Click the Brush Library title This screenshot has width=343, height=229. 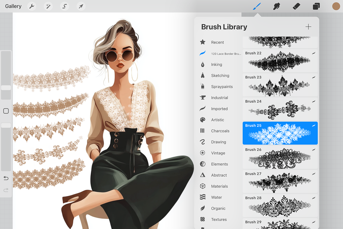[x=224, y=27]
